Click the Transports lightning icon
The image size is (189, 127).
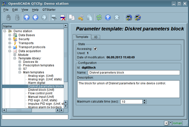click(15, 43)
